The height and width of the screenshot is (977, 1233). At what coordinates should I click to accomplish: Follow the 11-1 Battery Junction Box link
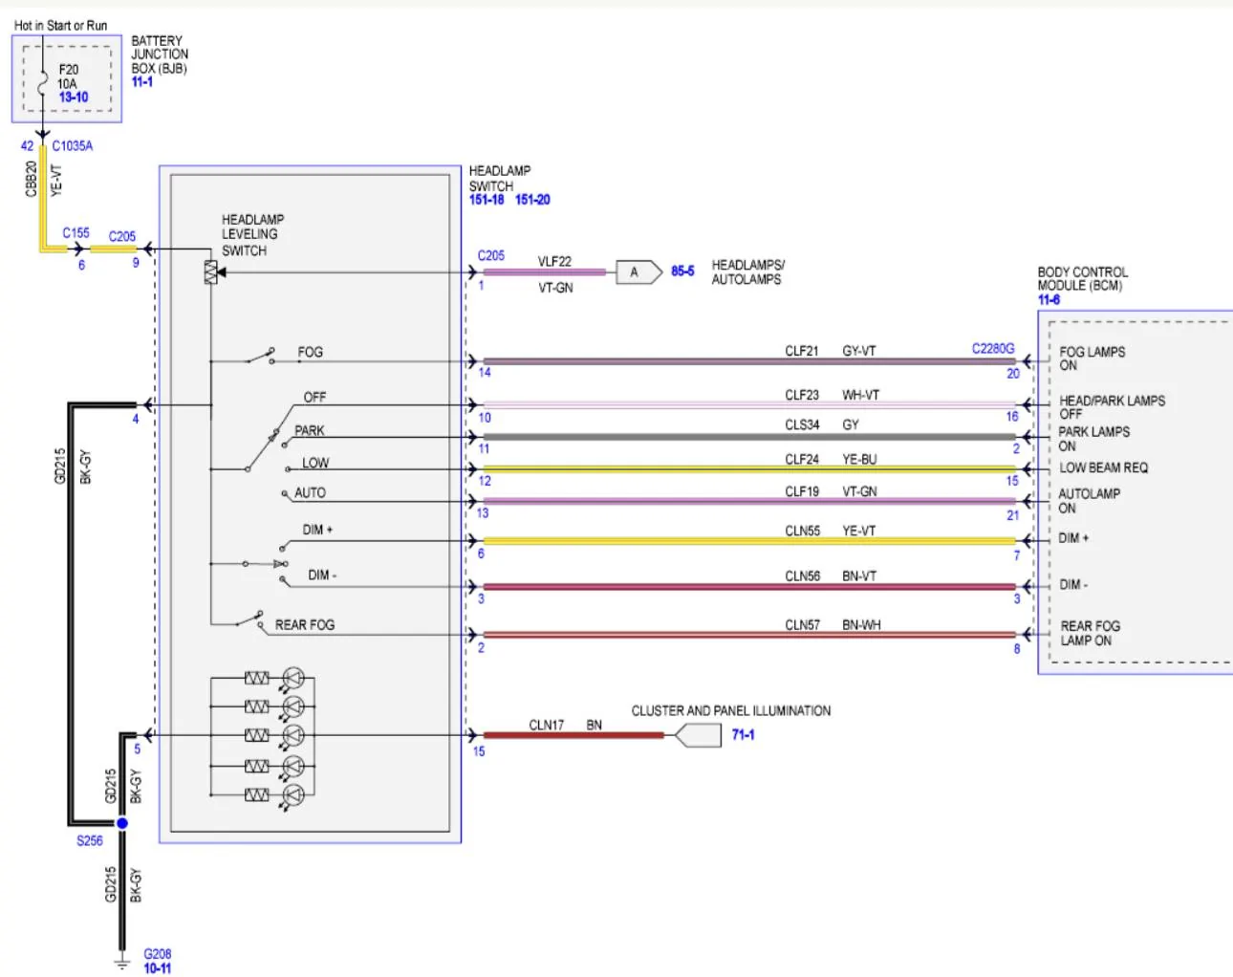(x=142, y=82)
